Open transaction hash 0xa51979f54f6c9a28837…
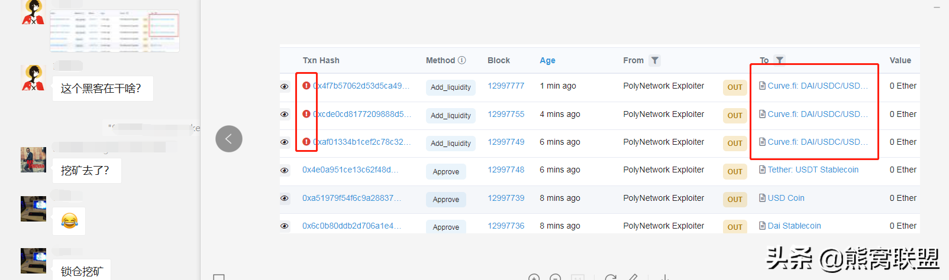This screenshot has width=949, height=280. [x=351, y=198]
